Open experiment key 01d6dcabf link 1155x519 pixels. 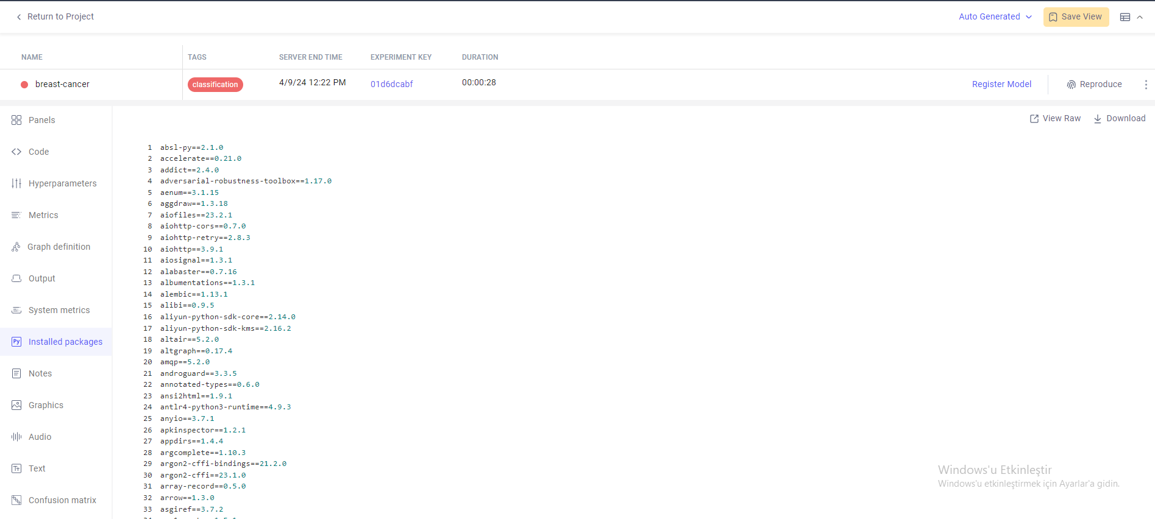pos(391,84)
